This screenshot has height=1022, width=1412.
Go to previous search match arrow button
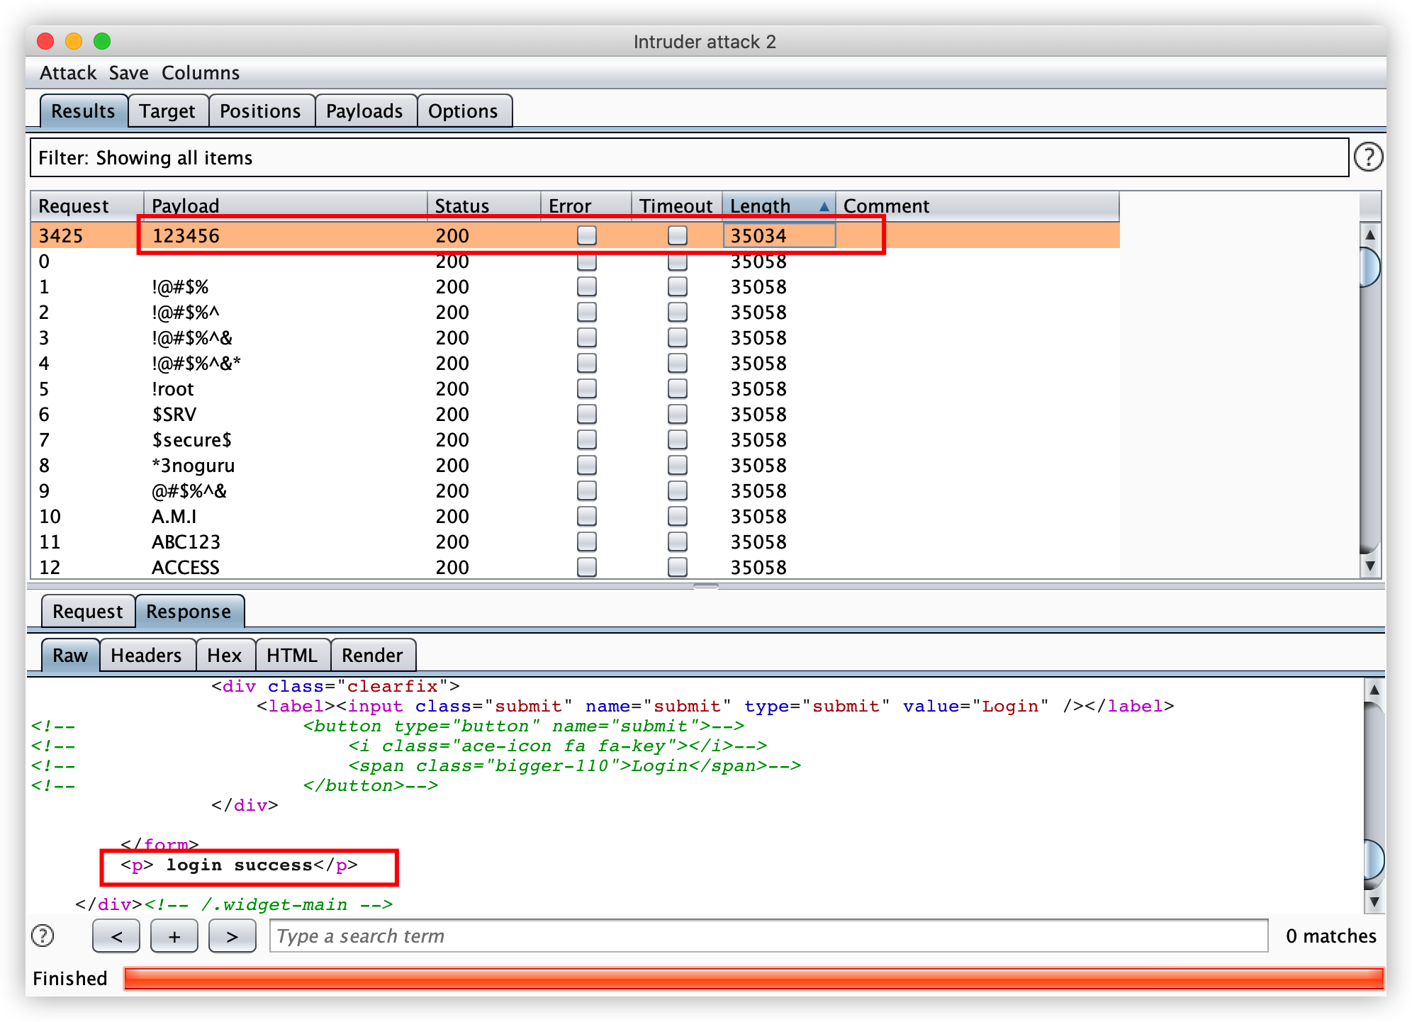point(116,936)
